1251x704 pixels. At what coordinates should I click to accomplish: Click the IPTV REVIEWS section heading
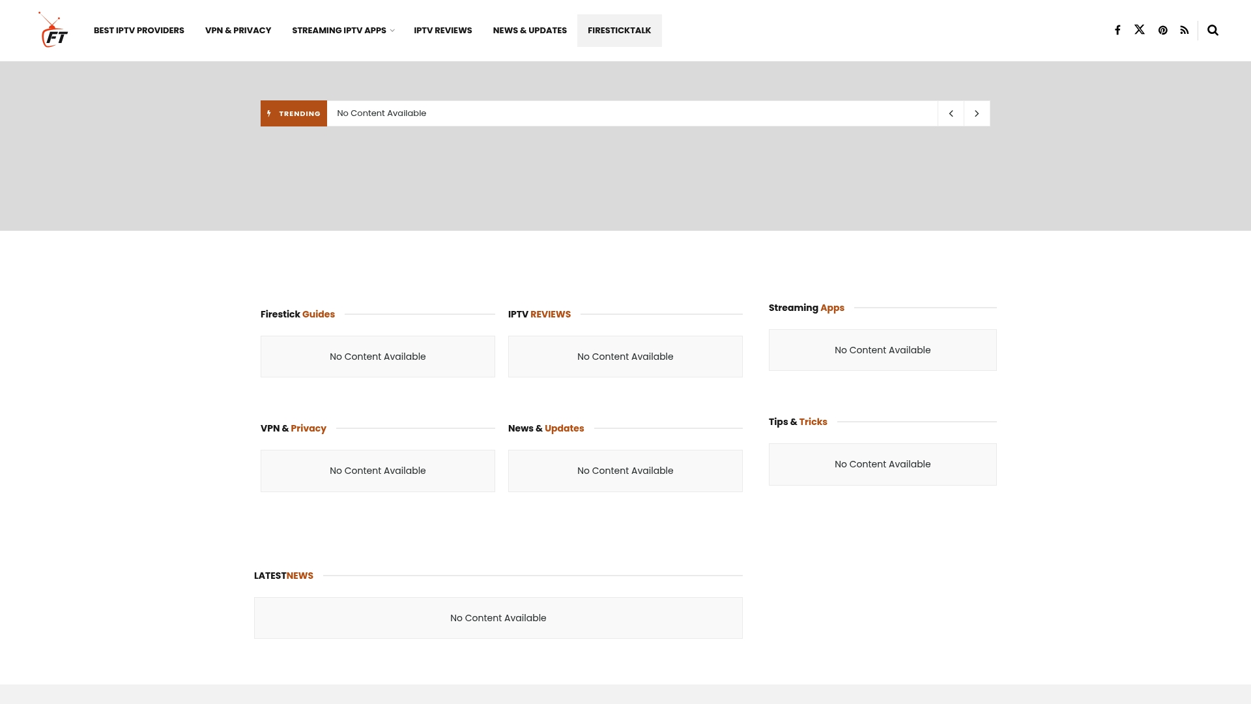(539, 314)
